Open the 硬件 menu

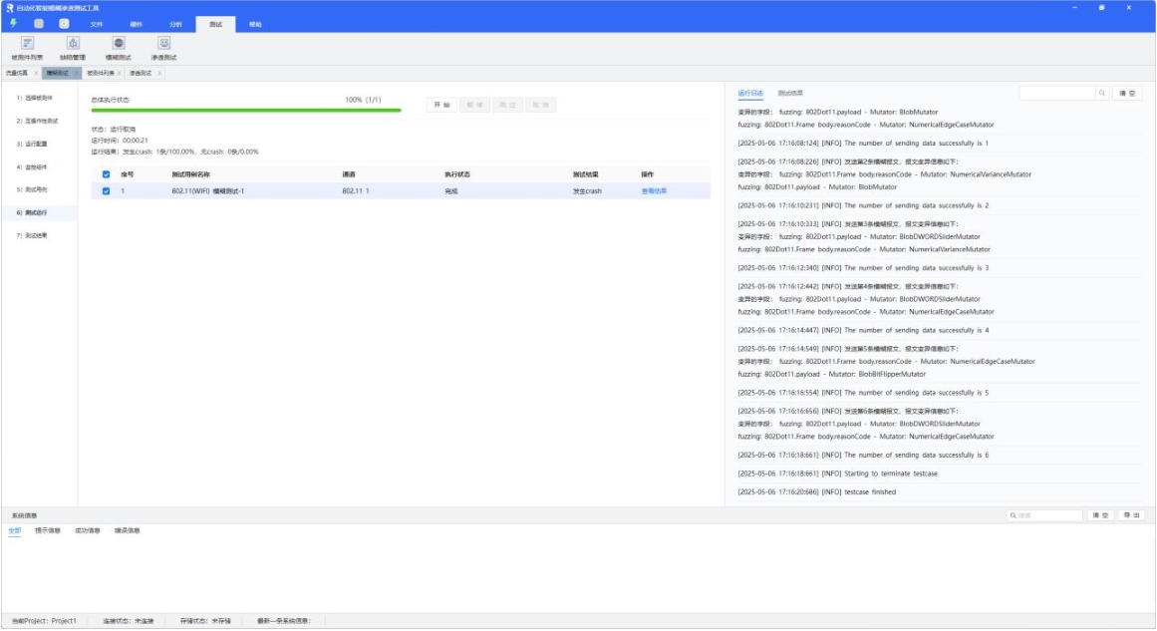[x=137, y=24]
